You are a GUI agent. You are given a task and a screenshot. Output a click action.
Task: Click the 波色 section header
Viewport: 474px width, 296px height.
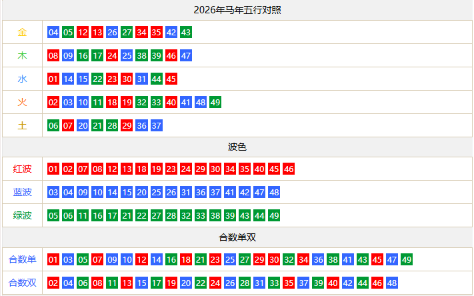tap(237, 147)
